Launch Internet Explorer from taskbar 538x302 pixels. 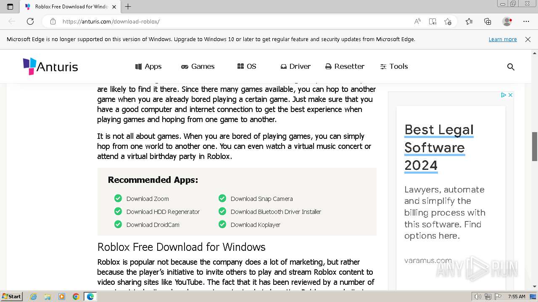pyautogui.click(x=34, y=297)
